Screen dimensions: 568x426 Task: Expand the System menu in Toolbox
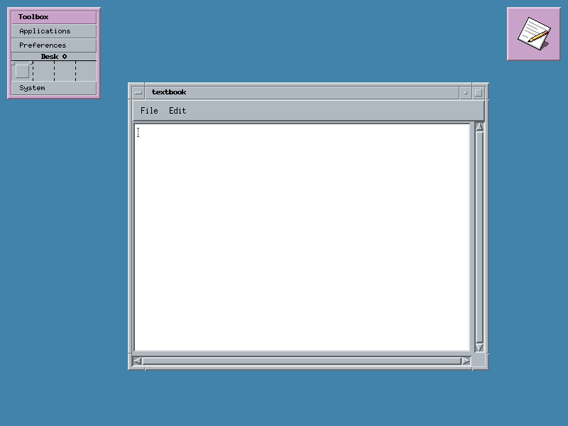pyautogui.click(x=53, y=88)
